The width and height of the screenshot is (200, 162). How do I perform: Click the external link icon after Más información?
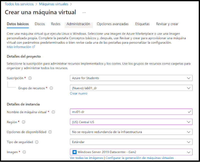(33, 47)
